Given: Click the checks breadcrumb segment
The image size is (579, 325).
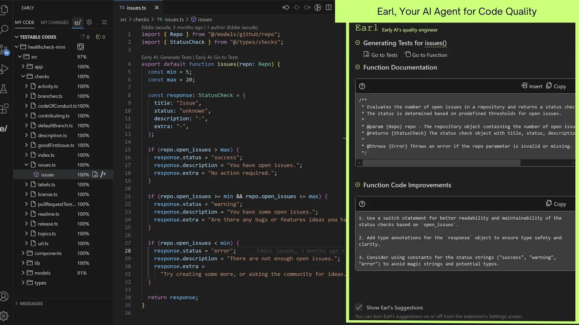Looking at the screenshot, I should (141, 19).
